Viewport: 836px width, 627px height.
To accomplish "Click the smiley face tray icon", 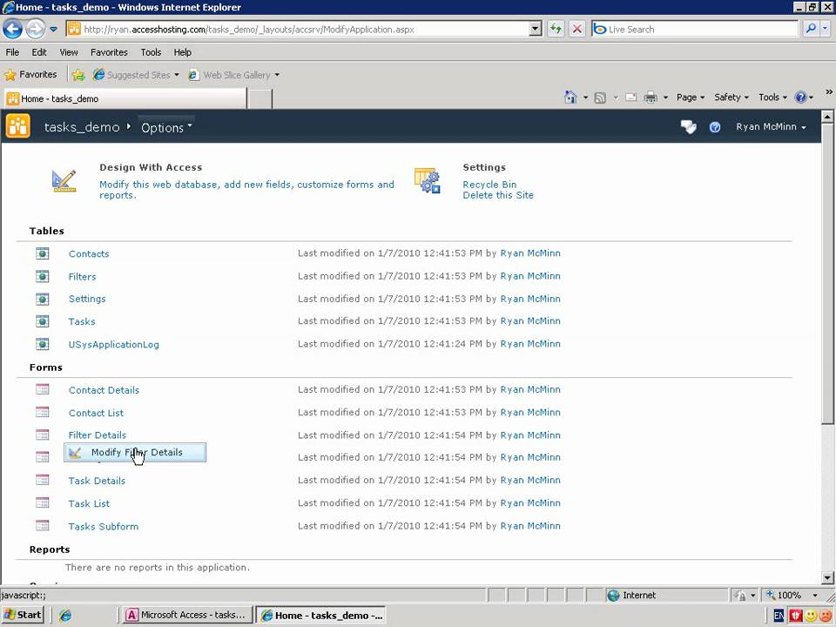I will [811, 616].
